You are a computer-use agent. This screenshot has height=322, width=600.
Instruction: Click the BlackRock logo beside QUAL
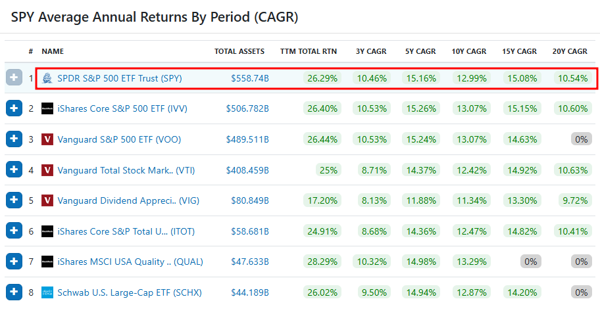(x=47, y=262)
